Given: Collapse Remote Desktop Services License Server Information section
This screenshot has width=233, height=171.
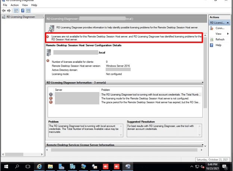Looking at the screenshot, I should pos(202,145).
